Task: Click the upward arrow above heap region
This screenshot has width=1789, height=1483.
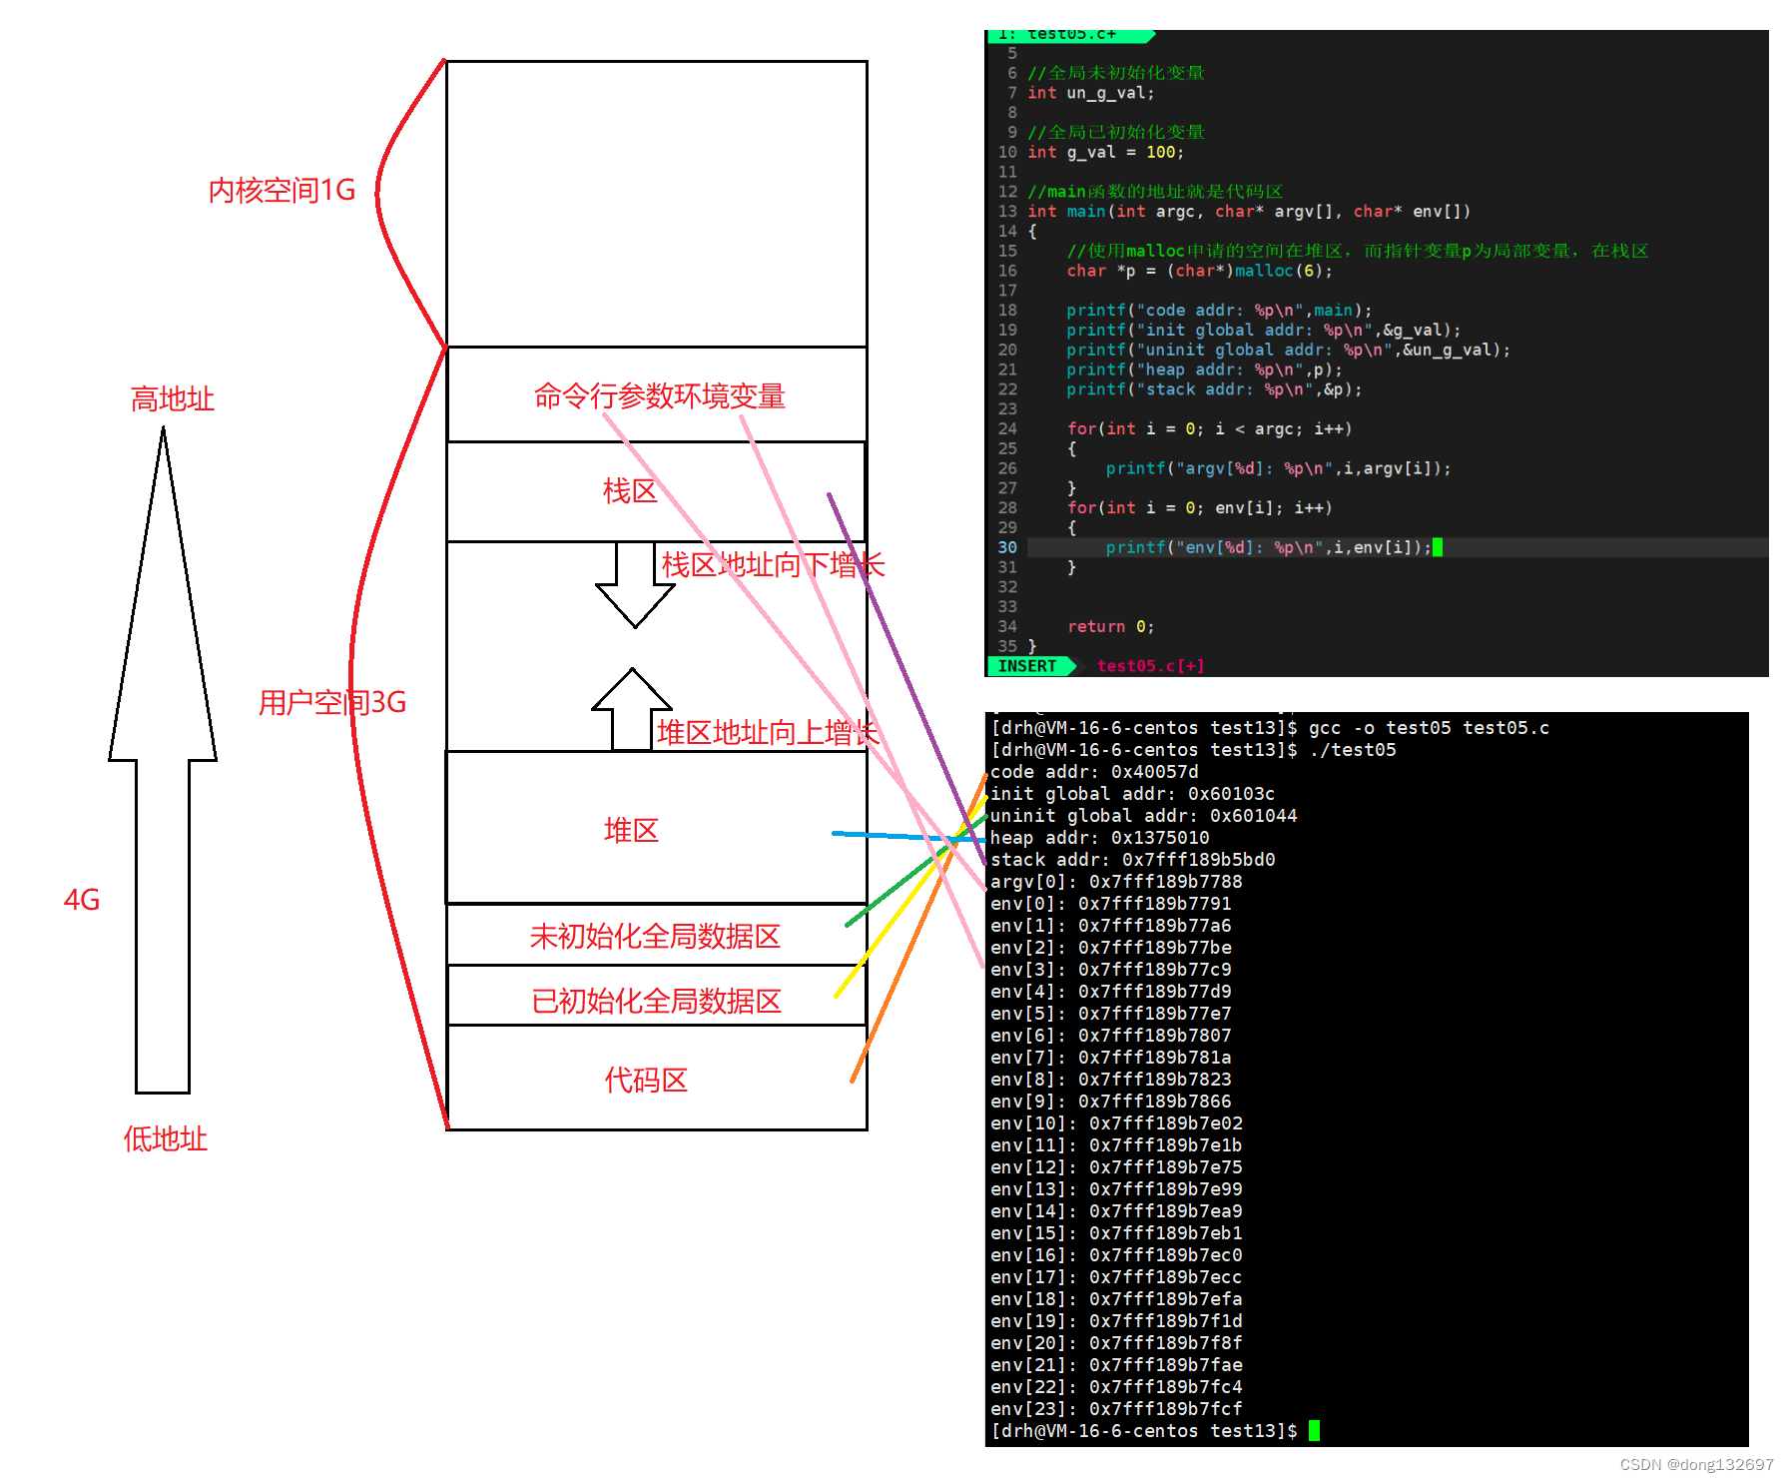Action: [632, 709]
